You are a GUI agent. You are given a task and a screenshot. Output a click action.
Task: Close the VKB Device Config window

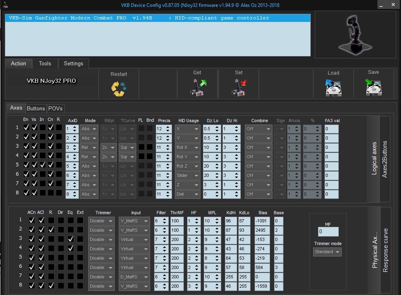[x=393, y=4]
